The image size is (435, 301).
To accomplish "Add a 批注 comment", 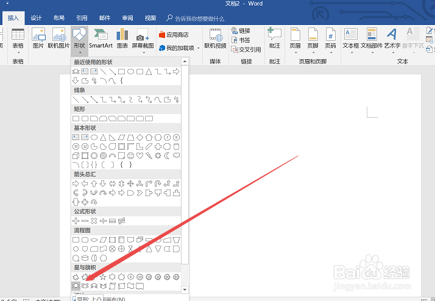I will (x=274, y=38).
